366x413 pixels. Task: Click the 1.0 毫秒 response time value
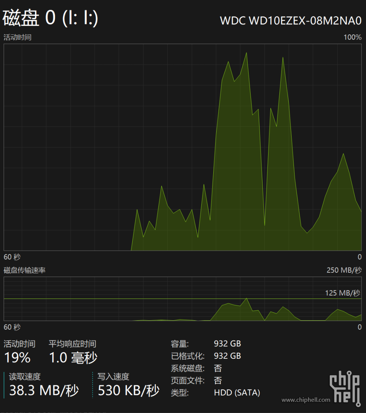tap(73, 358)
